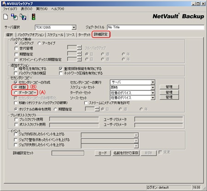
Task: Click ログオン: default status bar entry
Action: 169,187
